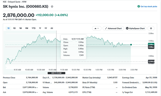Click the PE Ratio (TTM) label
The width and height of the screenshot is (161, 96).
pyautogui.click(x=89, y=87)
